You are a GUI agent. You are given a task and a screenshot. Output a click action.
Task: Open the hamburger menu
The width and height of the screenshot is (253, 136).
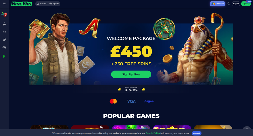[4, 4]
